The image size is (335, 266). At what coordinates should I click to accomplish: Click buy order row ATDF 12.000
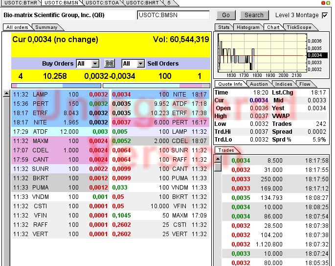click(x=60, y=132)
